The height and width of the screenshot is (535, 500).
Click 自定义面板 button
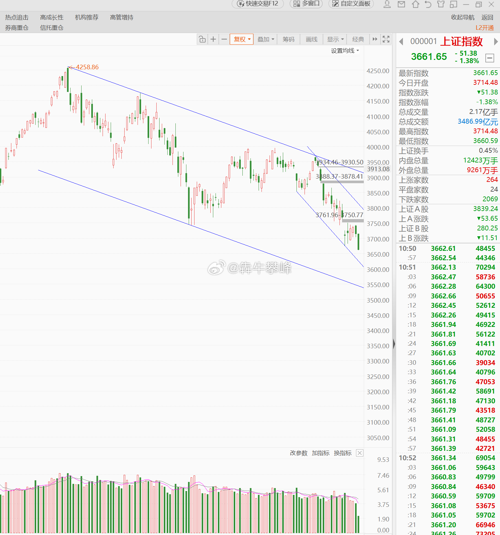click(x=351, y=4)
